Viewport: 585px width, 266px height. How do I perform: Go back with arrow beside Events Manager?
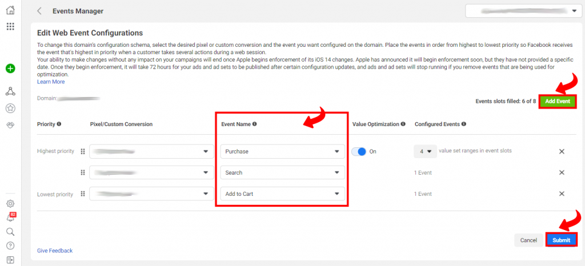[39, 11]
